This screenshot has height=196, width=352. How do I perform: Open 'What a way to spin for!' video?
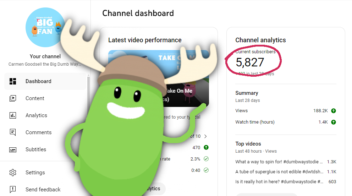[279, 162]
